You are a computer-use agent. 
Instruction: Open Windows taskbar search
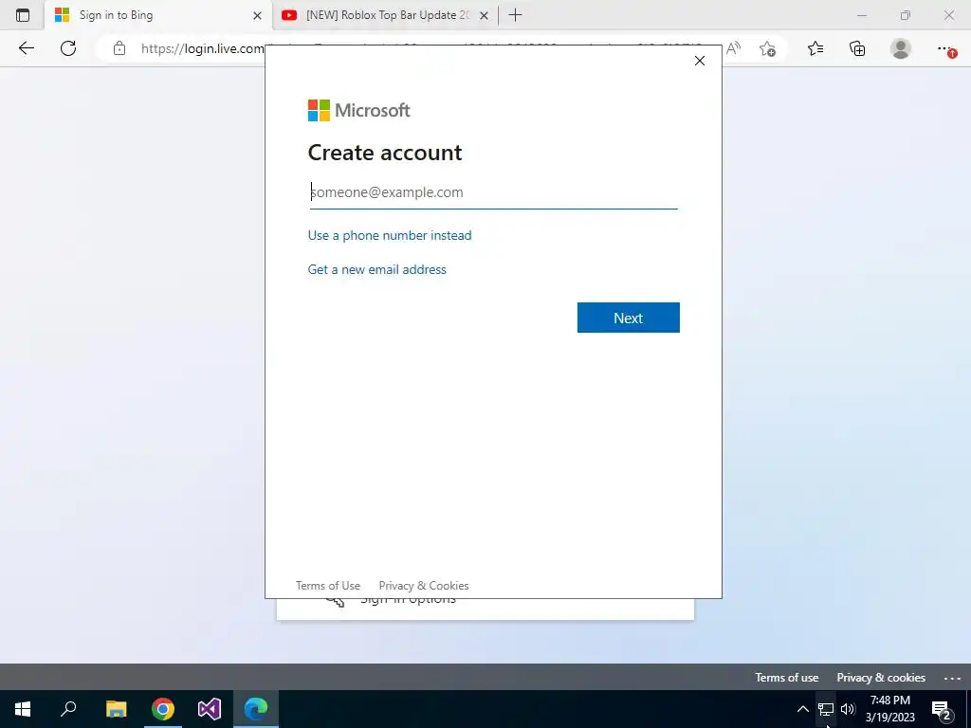tap(68, 709)
